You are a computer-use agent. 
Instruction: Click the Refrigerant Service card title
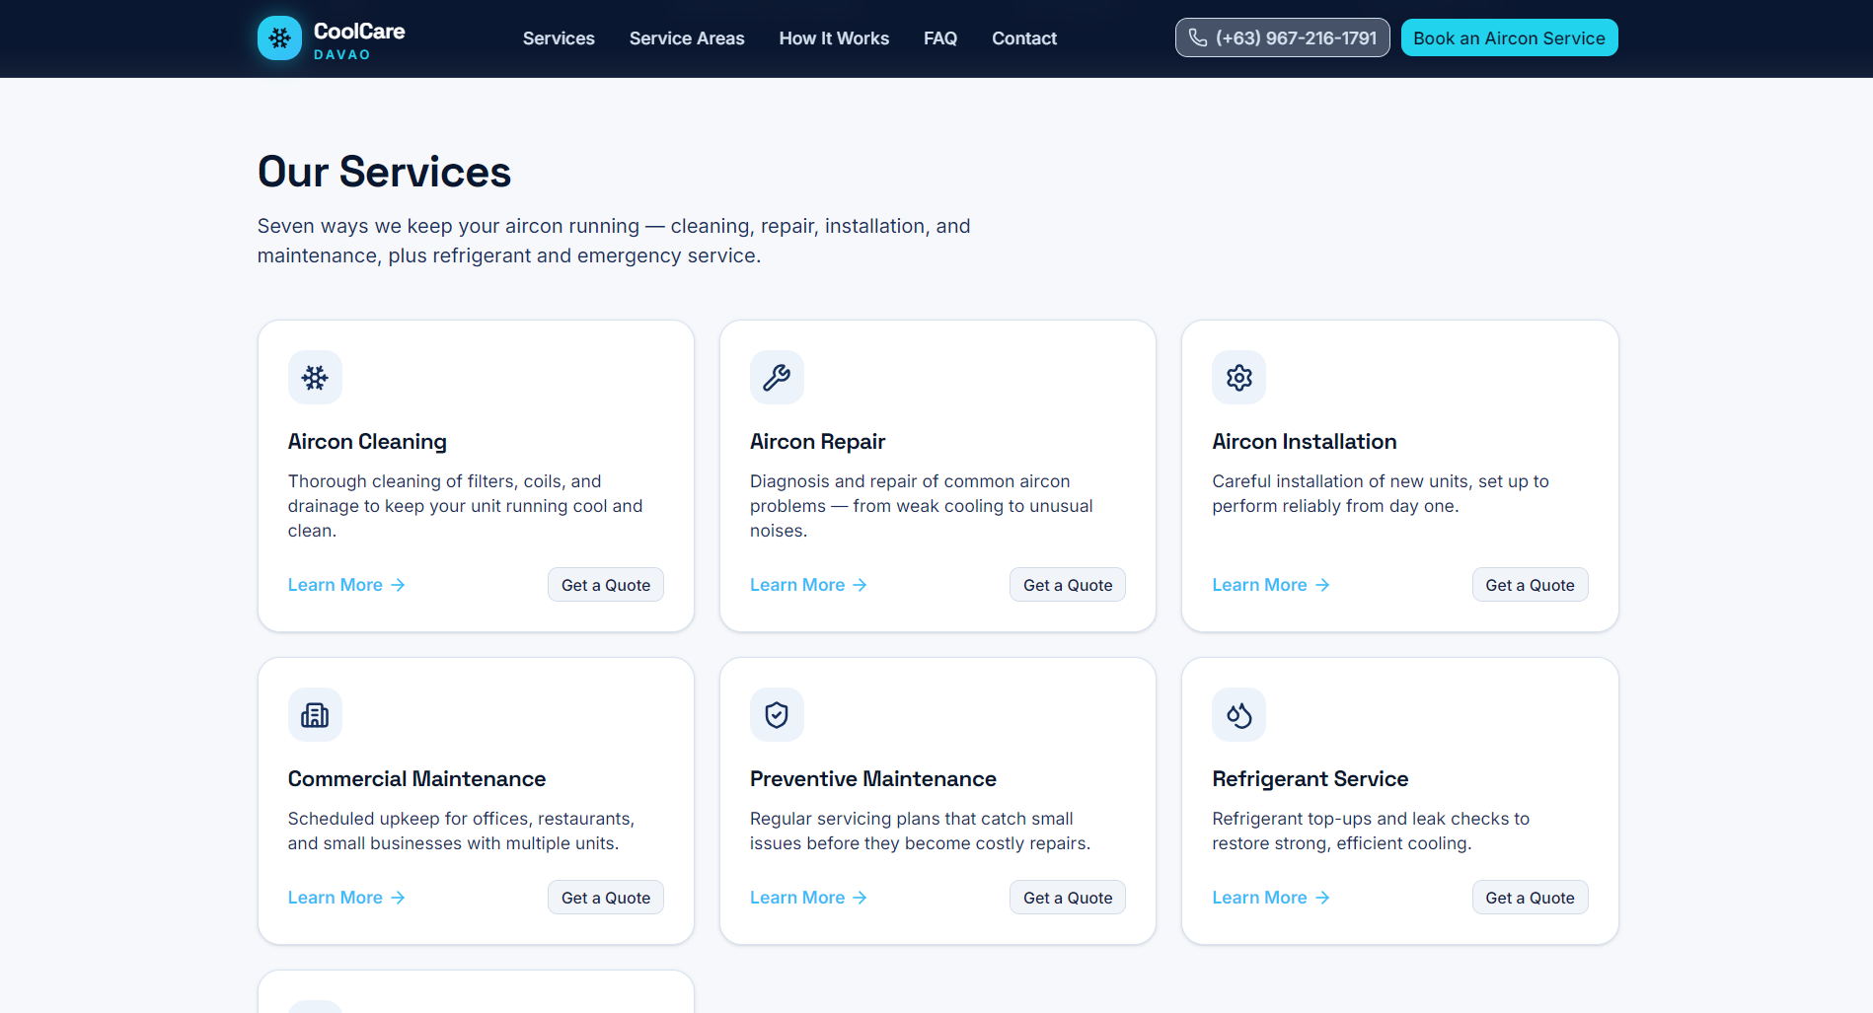tap(1311, 779)
